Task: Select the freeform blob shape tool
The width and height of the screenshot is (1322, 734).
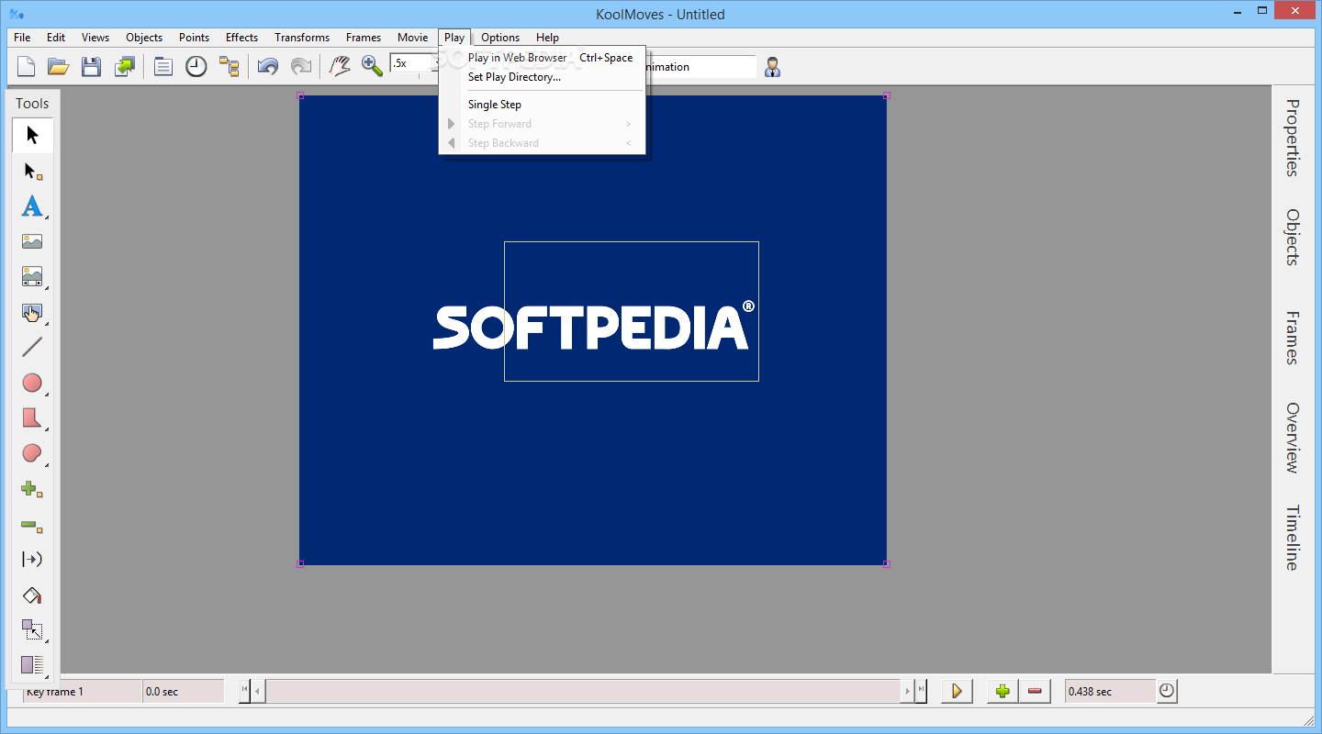Action: [x=32, y=453]
